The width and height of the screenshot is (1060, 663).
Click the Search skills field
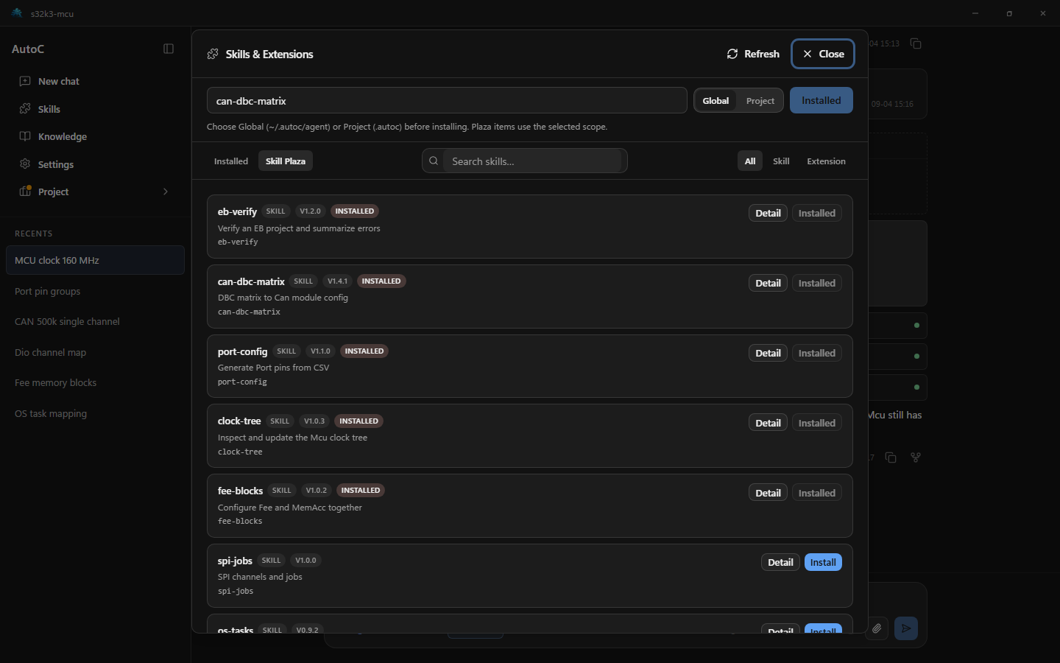tap(532, 161)
